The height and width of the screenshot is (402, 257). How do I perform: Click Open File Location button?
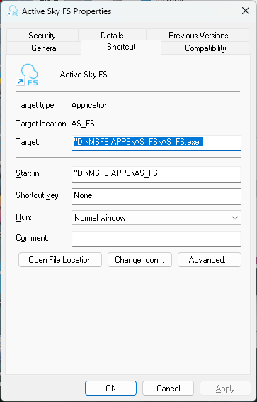(60, 260)
